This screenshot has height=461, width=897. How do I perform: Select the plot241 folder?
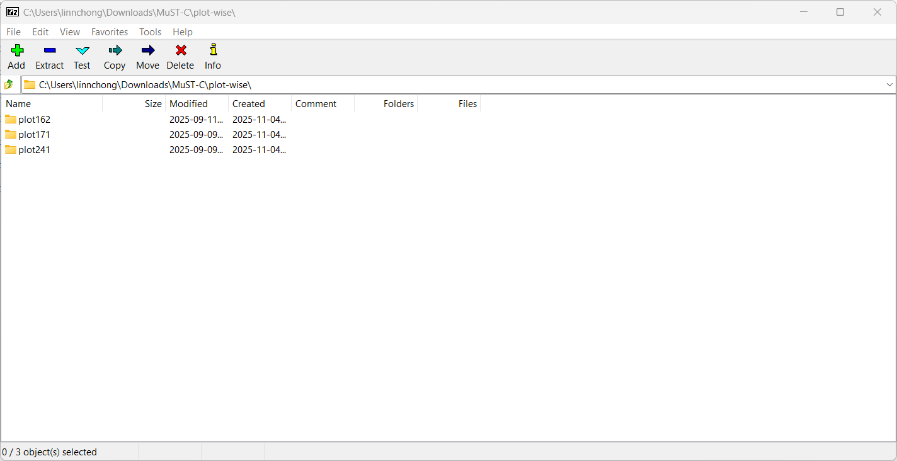tap(34, 150)
